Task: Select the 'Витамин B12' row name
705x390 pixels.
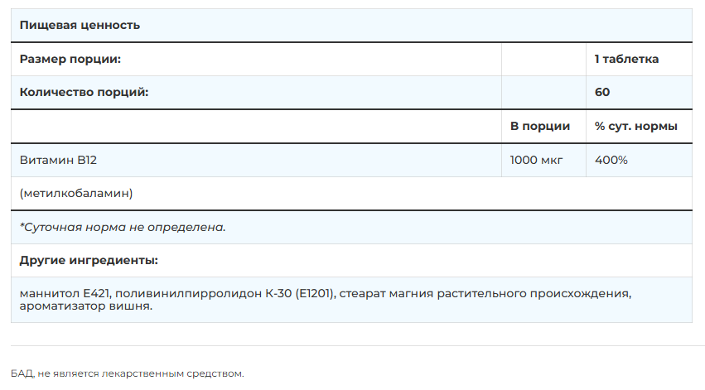Action: (x=58, y=160)
